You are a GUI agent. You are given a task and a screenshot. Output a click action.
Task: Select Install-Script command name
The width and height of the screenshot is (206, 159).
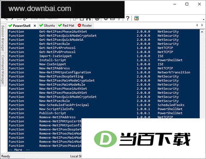point(52,60)
